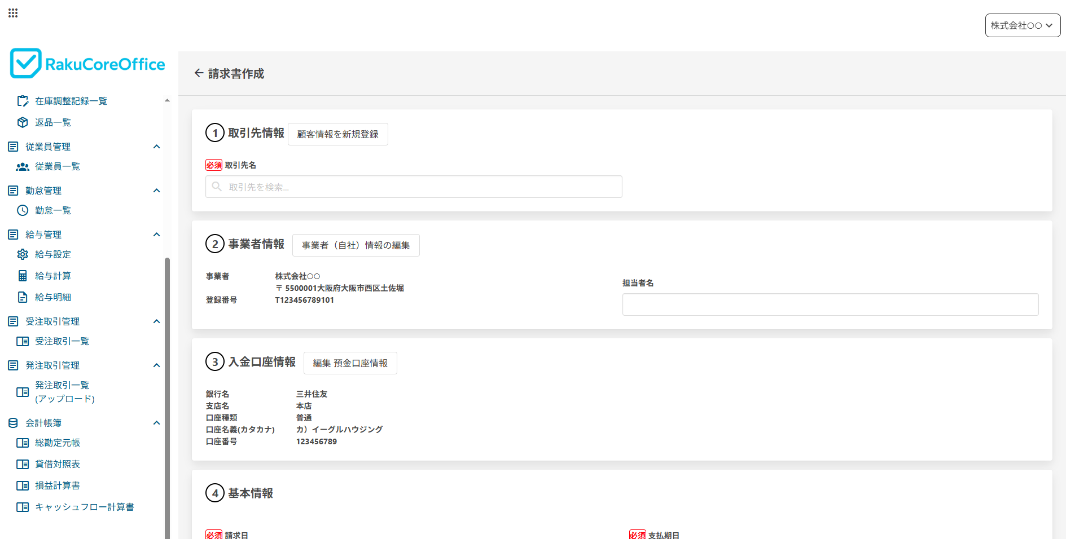Screen dimensions: 1066x539
Task: Click the box icon for 返品一覧
Action: click(23, 122)
